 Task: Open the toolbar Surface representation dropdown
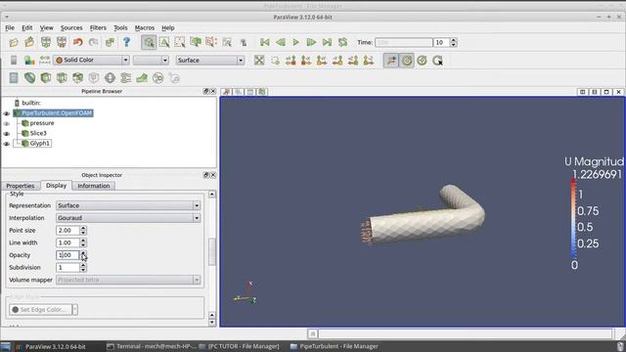point(210,61)
